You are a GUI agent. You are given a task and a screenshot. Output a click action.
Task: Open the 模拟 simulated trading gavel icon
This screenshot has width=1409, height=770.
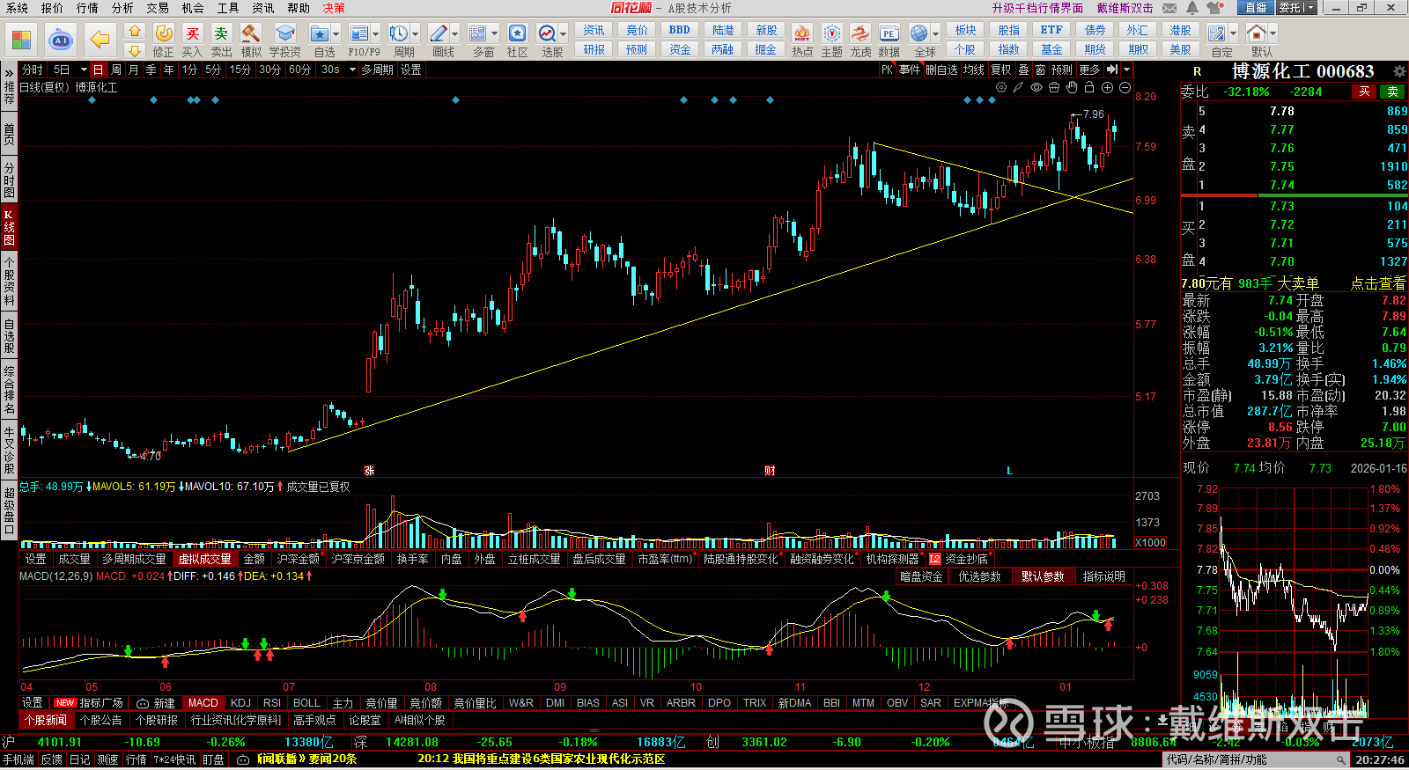click(x=251, y=34)
